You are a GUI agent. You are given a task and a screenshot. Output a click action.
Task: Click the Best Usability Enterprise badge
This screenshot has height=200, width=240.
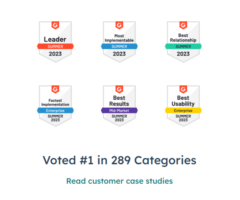(183, 106)
